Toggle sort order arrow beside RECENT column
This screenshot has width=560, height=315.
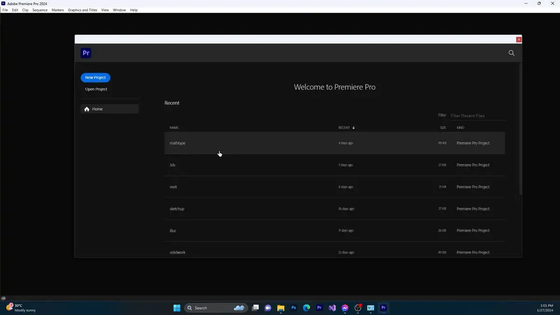tap(354, 128)
